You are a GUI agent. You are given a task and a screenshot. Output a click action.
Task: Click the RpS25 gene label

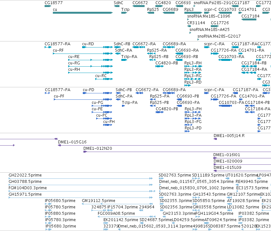(153, 10)
